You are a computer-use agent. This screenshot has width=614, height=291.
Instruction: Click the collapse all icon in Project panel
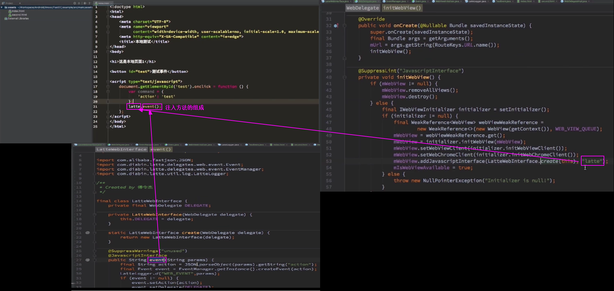click(x=79, y=3)
